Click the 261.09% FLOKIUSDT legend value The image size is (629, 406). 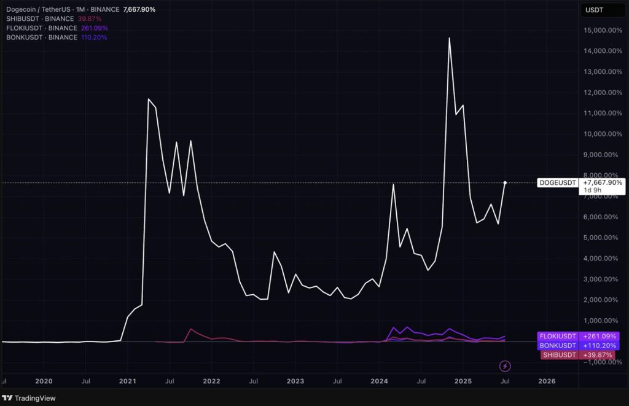pos(94,28)
